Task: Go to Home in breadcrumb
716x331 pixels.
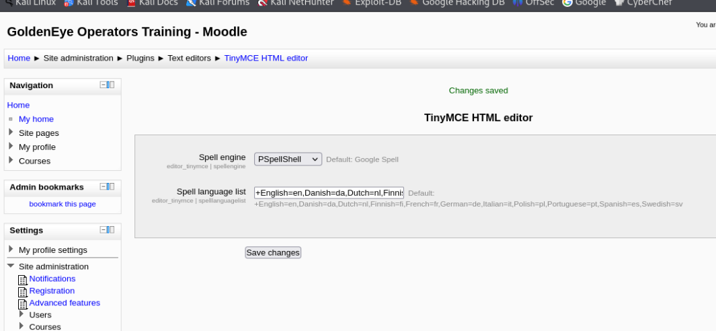Action: click(x=19, y=59)
